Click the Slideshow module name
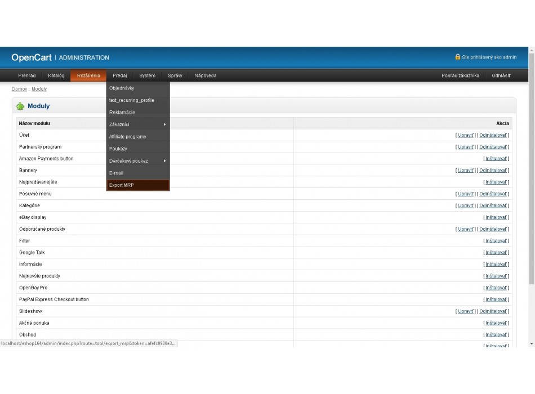This screenshot has width=535, height=394. coord(30,311)
